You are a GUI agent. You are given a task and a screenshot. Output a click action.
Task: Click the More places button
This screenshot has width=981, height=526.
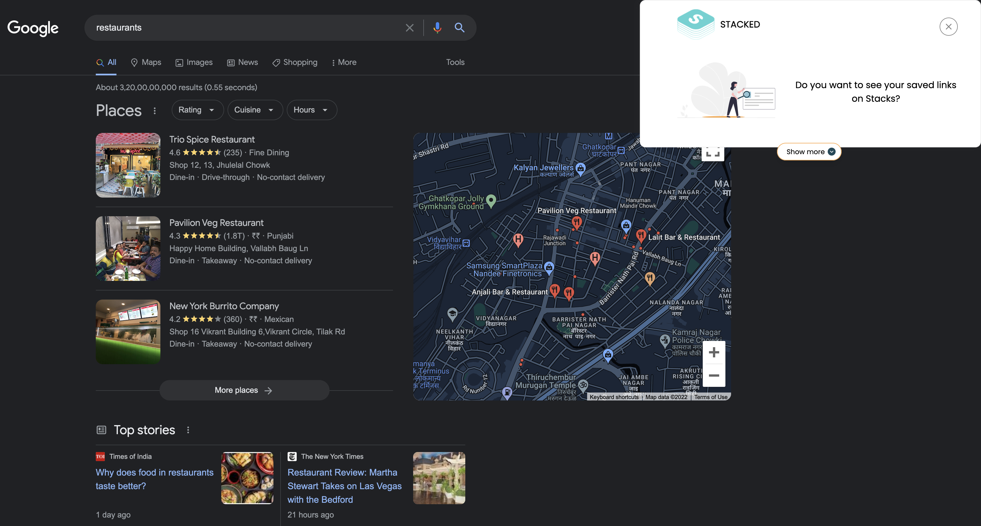tap(244, 391)
